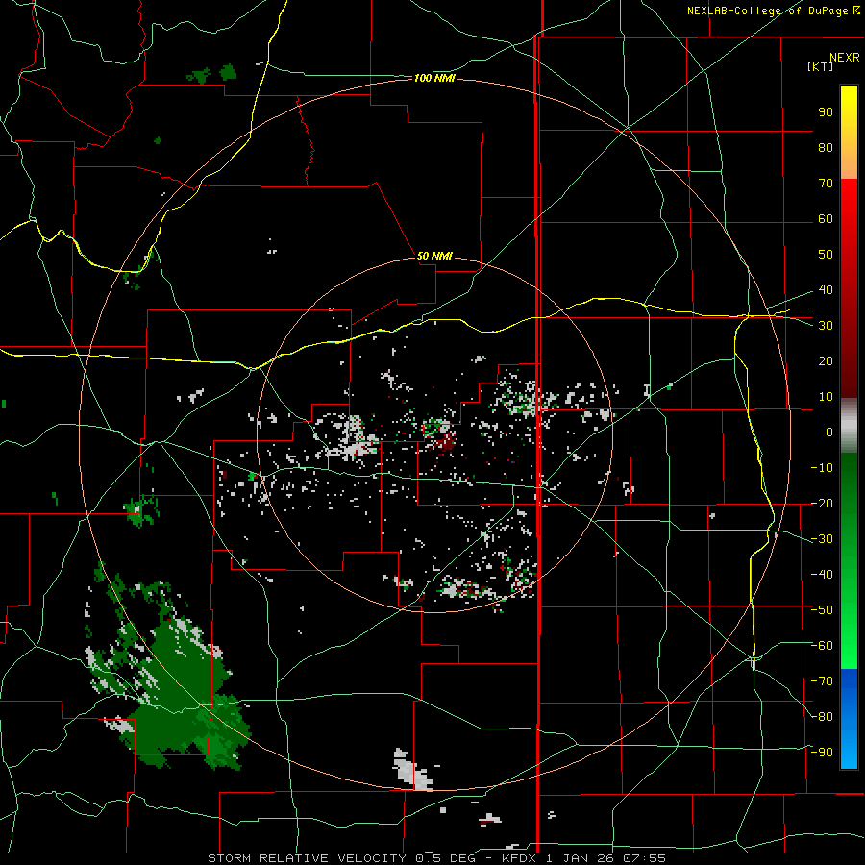Click the KFDX radar site identifier
The width and height of the screenshot is (865, 865).
point(520,858)
